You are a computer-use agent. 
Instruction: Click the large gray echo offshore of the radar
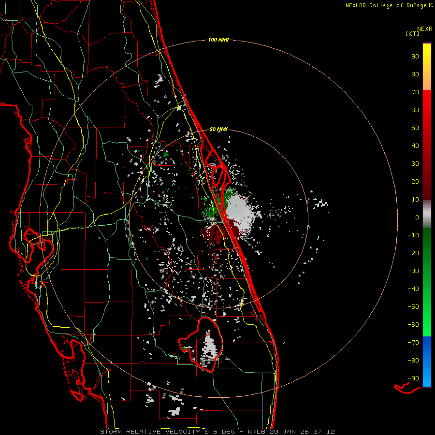[240, 214]
